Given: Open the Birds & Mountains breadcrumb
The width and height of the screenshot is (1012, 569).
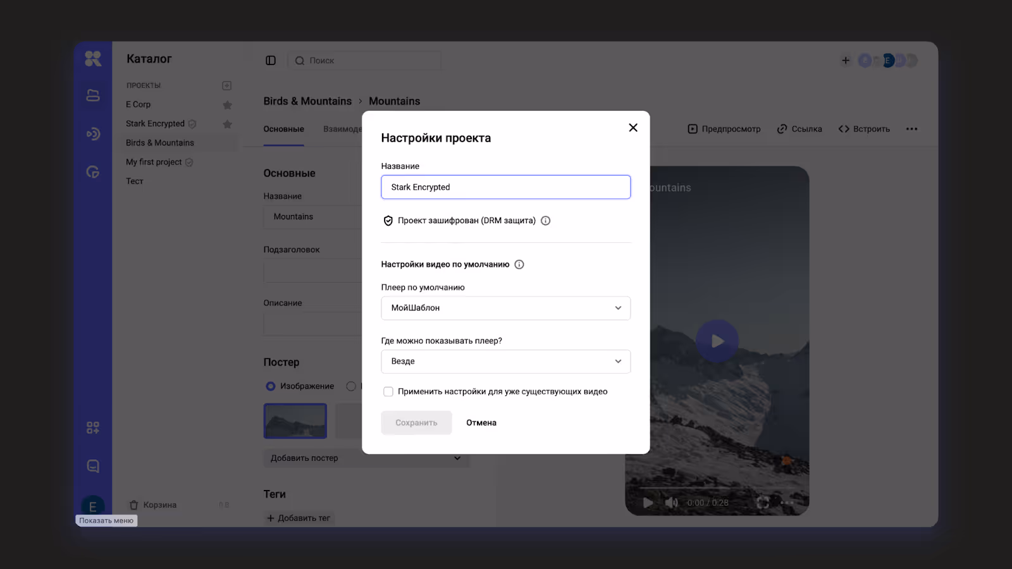Looking at the screenshot, I should (307, 101).
